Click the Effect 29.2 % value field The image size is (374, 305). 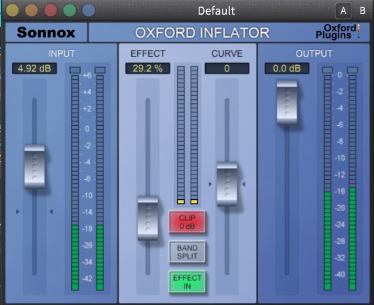(147, 69)
